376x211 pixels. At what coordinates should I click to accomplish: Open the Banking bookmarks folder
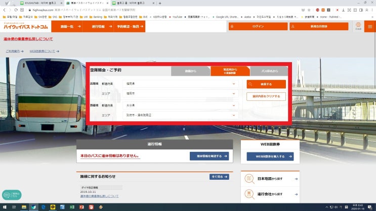point(96,17)
